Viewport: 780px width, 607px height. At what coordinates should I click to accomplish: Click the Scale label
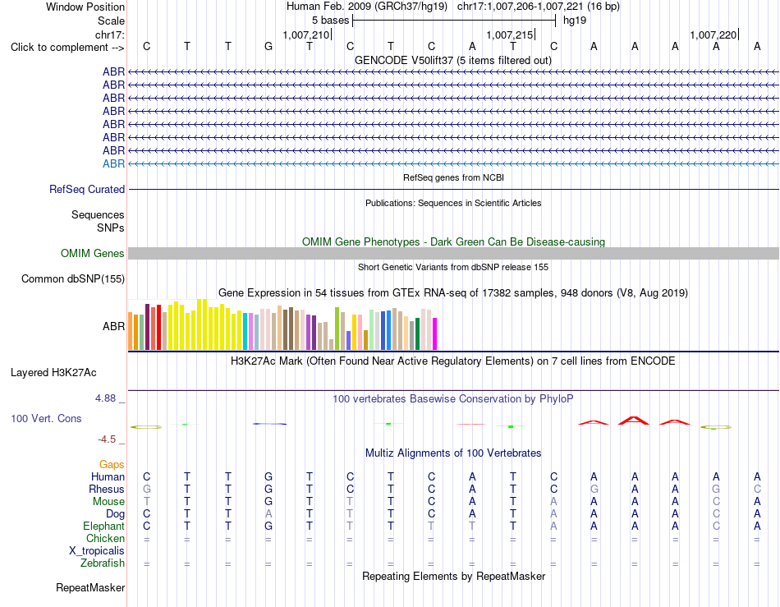point(111,21)
